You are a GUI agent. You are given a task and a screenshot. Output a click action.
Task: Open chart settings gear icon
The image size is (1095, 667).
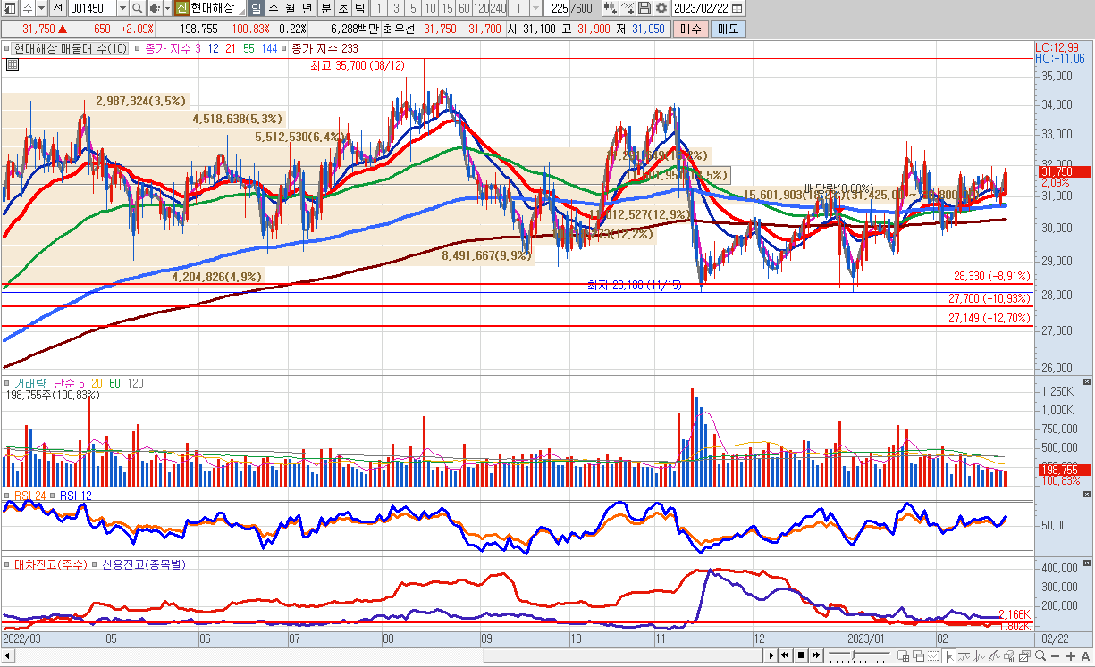661,8
